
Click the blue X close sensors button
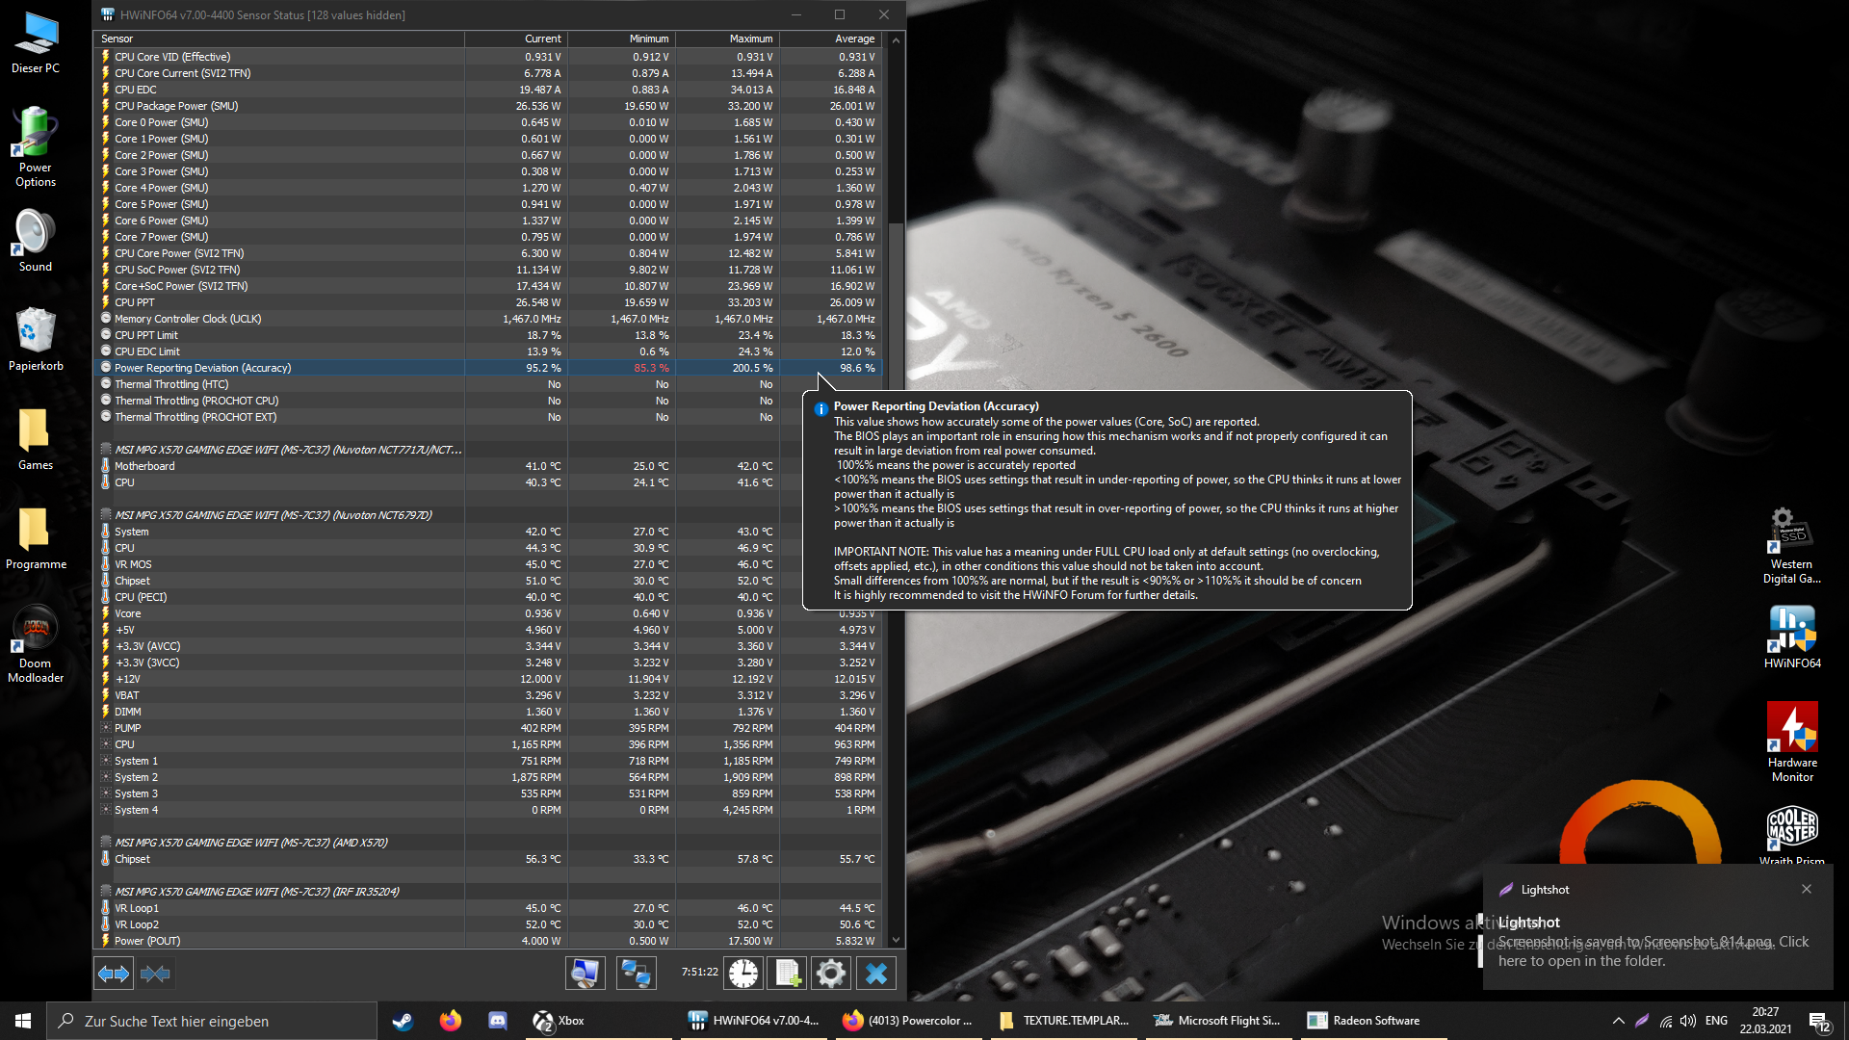coord(876,974)
